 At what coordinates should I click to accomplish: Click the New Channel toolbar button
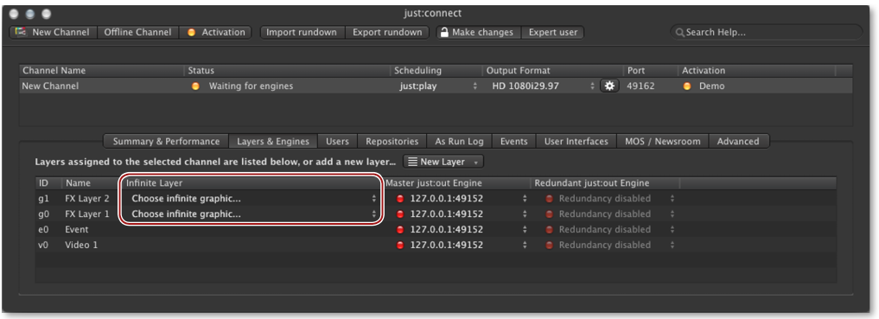[x=54, y=33]
